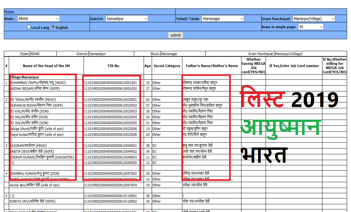Select the Local Lang radio button
This screenshot has height=212, width=351.
click(x=29, y=27)
